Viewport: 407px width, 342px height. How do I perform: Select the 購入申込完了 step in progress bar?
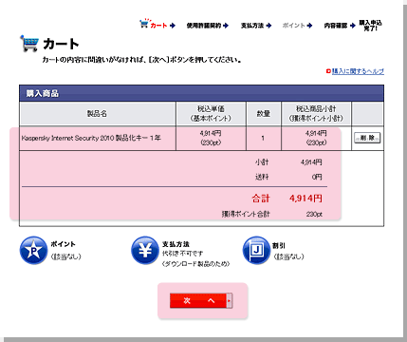(x=370, y=26)
